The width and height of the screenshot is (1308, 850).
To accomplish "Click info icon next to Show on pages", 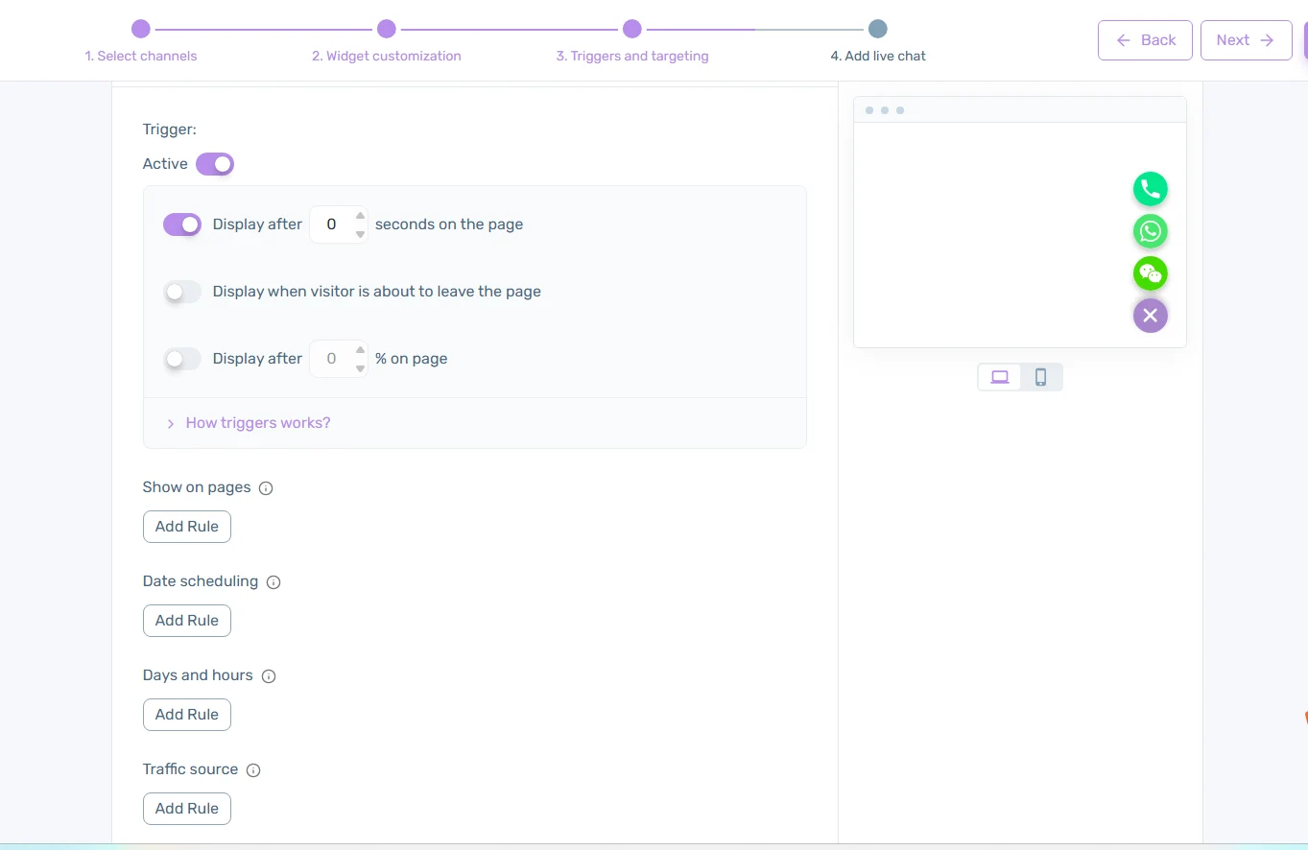I will pos(267,488).
